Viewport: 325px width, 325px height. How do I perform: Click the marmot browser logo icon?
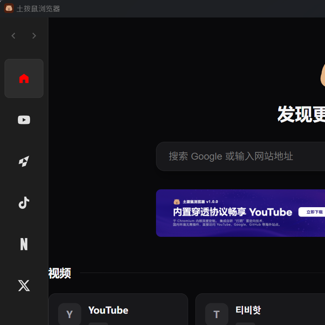pyautogui.click(x=9, y=8)
